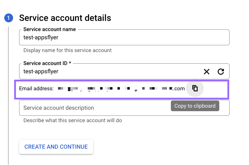
Task: Click the '.com' ending of the email
Action: click(179, 89)
